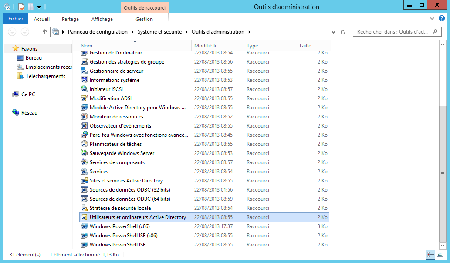Select the Sauvegarde Windows Server icon

(84, 153)
